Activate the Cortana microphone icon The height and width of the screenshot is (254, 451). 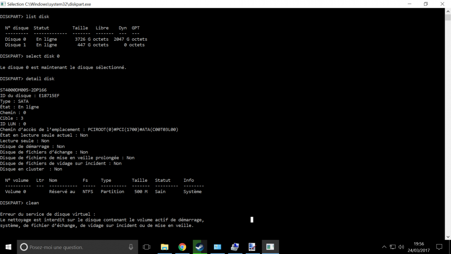(x=131, y=247)
